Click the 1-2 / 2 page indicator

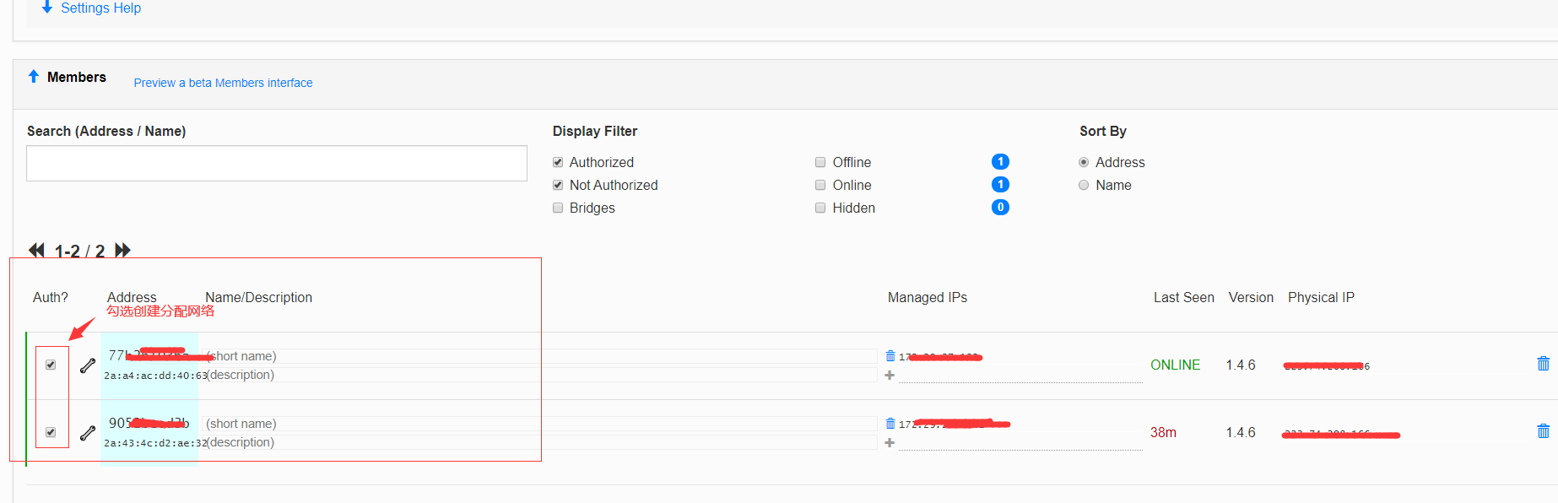click(79, 251)
